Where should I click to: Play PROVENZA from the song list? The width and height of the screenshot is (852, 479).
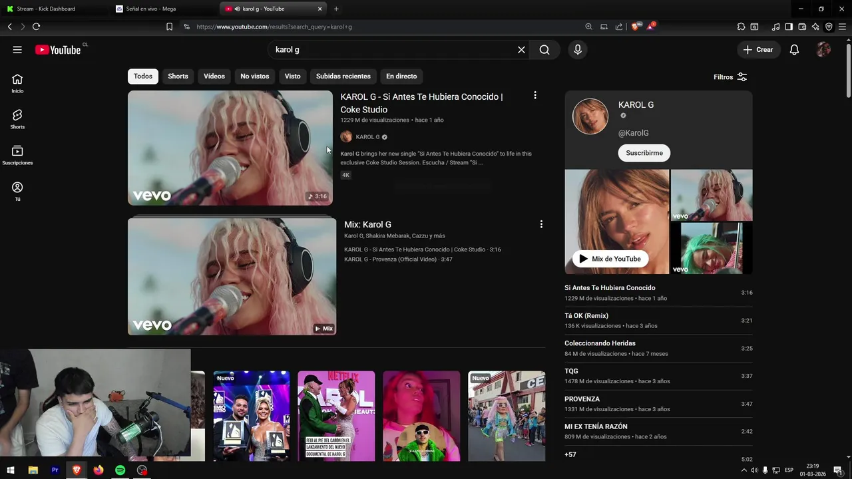[x=658, y=404]
